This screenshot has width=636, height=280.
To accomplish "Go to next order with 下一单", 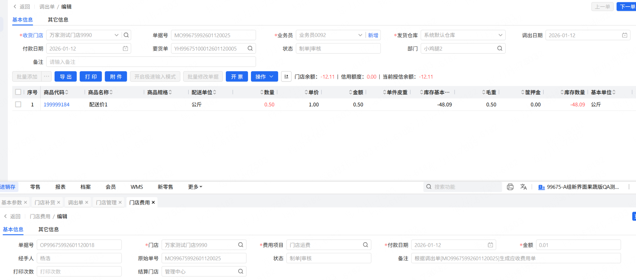I will [x=626, y=7].
